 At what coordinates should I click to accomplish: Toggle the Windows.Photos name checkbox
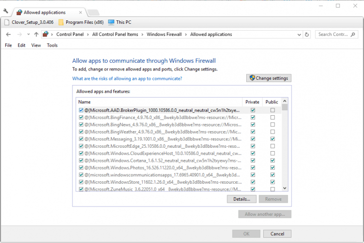tap(81, 168)
